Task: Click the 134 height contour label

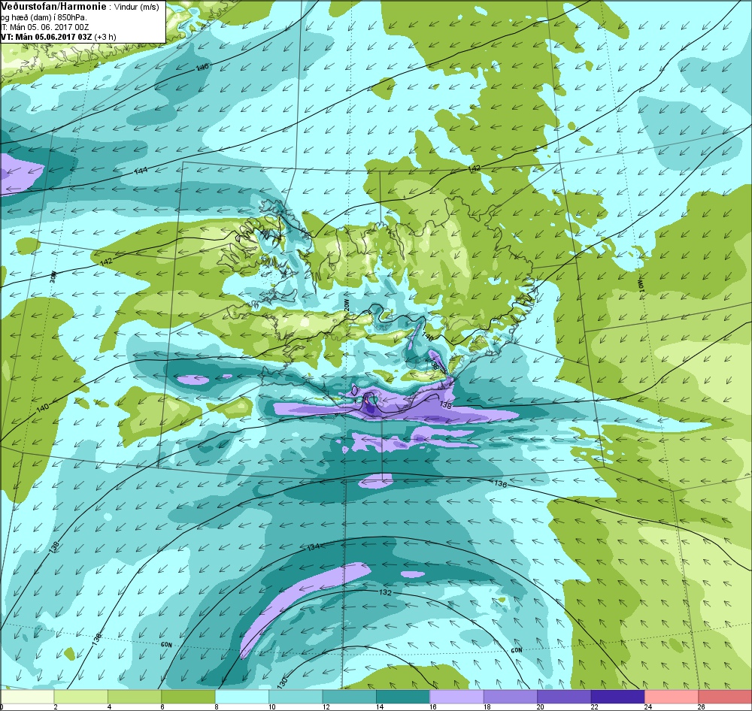Action: [x=314, y=547]
